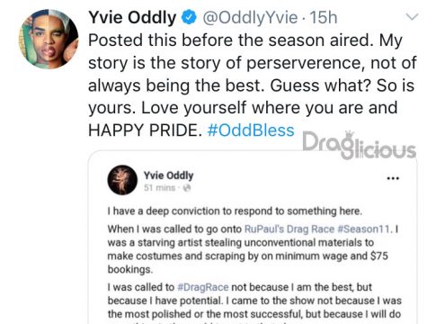Click Yvie Oddly name in embedded post

pyautogui.click(x=168, y=175)
